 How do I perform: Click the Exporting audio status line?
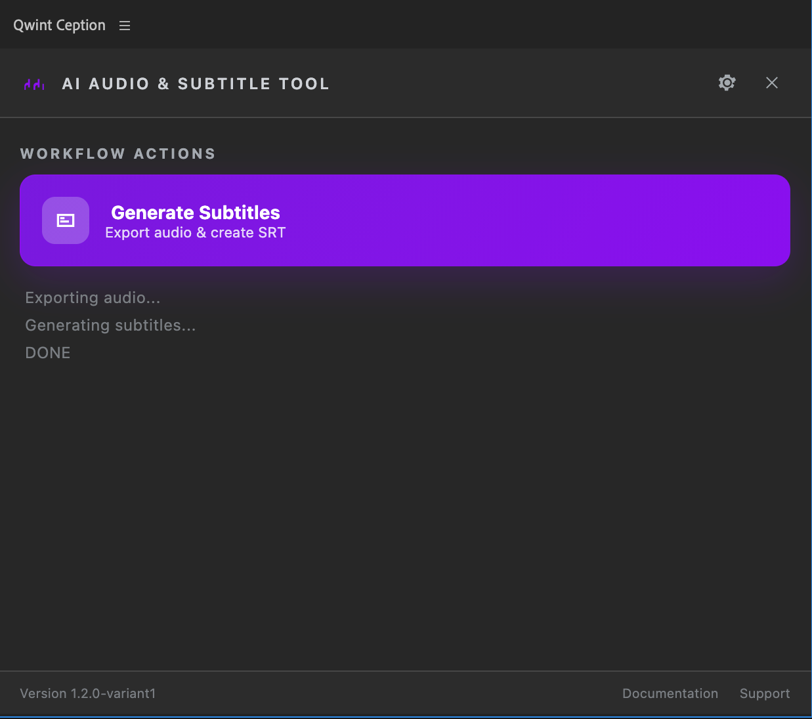coord(93,298)
